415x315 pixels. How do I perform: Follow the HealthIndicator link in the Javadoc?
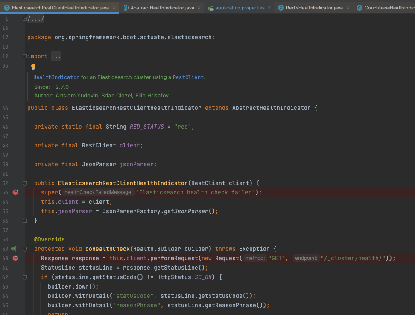click(x=56, y=77)
